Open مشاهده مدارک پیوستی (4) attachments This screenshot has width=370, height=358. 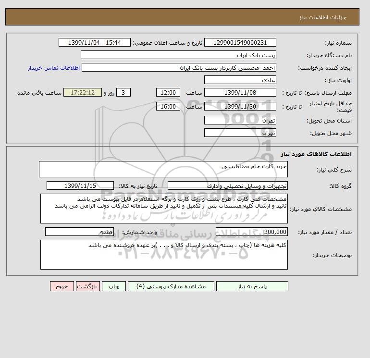click(171, 286)
